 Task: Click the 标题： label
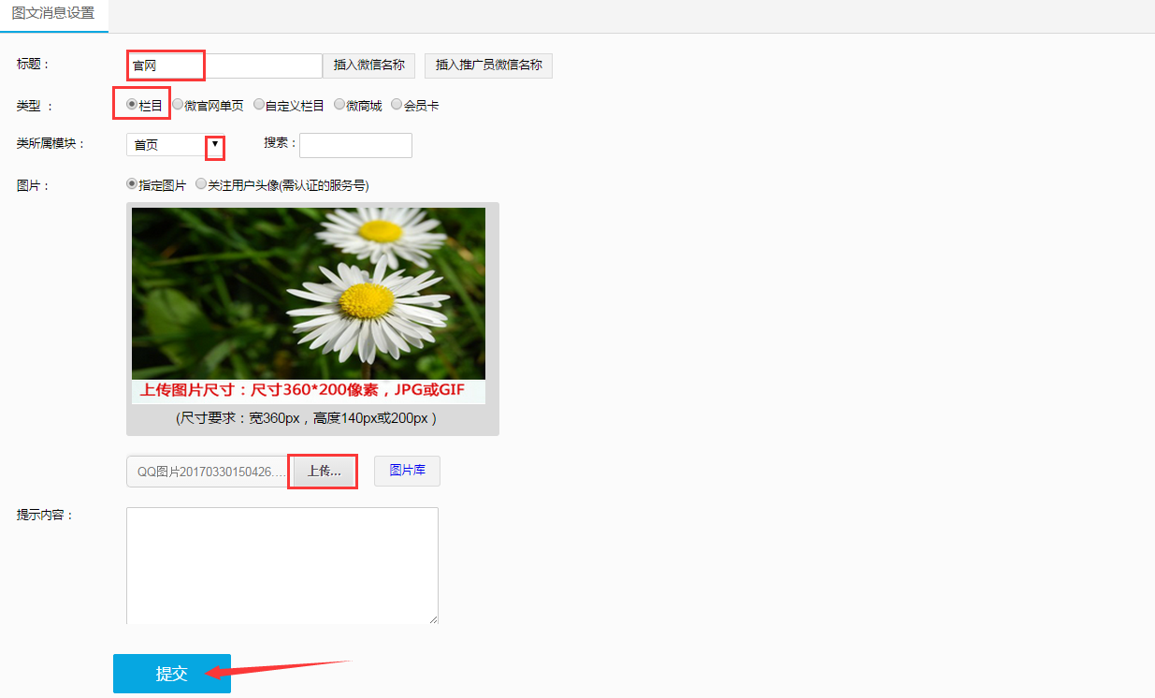[33, 64]
